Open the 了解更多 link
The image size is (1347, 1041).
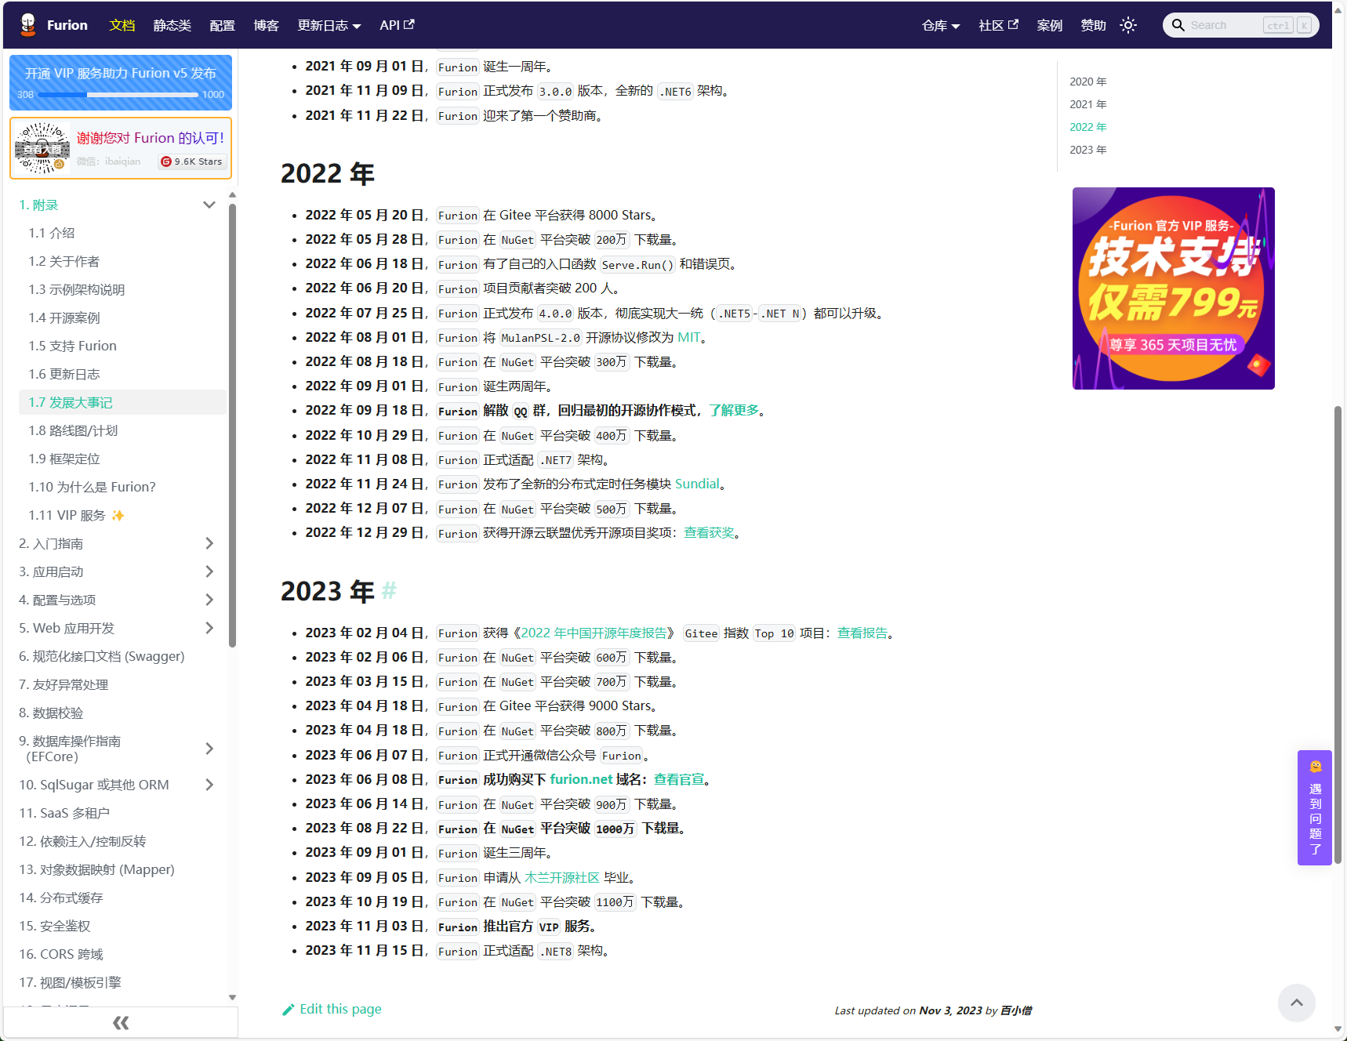click(734, 410)
